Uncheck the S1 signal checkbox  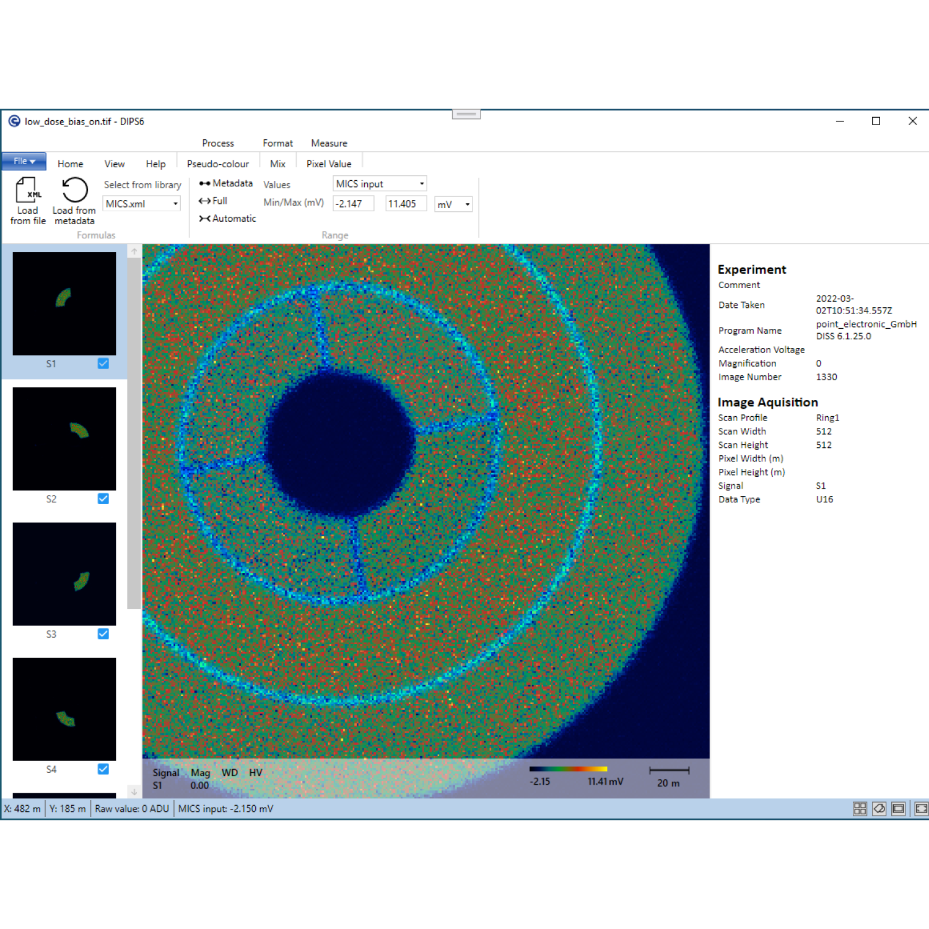(x=103, y=364)
